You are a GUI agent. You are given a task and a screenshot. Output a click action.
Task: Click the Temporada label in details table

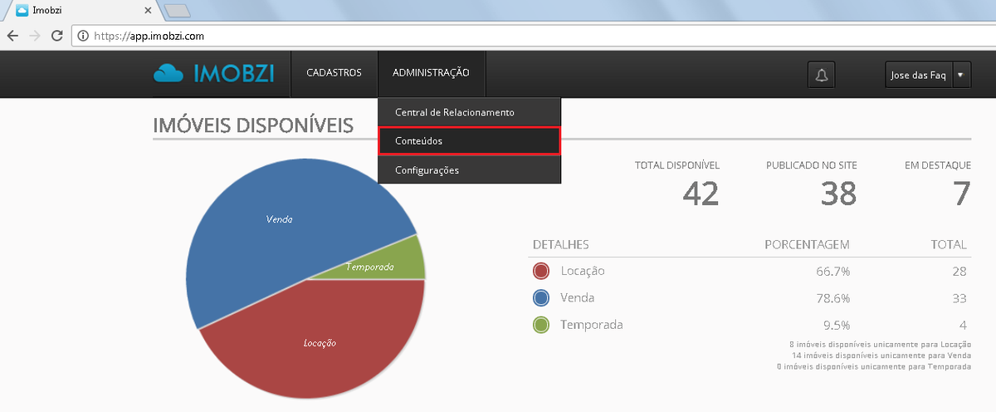click(x=592, y=325)
